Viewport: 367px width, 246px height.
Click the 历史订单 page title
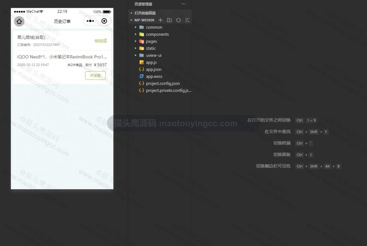point(62,21)
